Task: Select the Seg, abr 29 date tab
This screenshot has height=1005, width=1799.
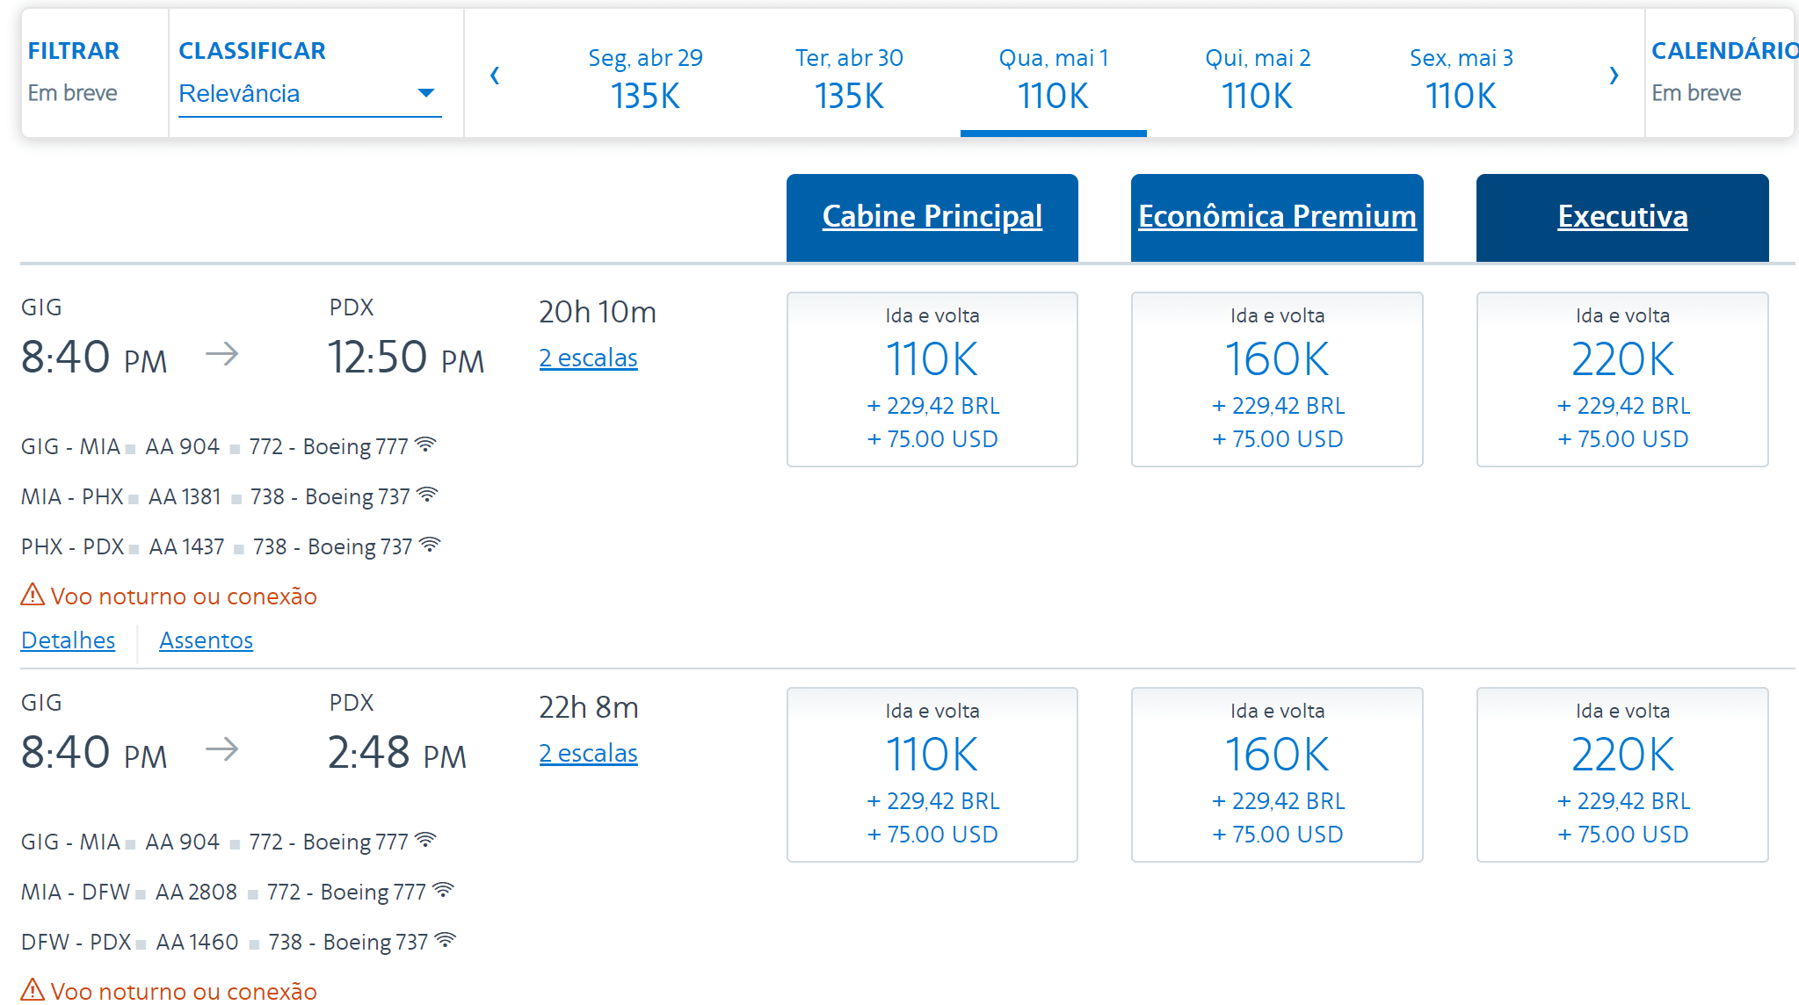Action: 645,77
